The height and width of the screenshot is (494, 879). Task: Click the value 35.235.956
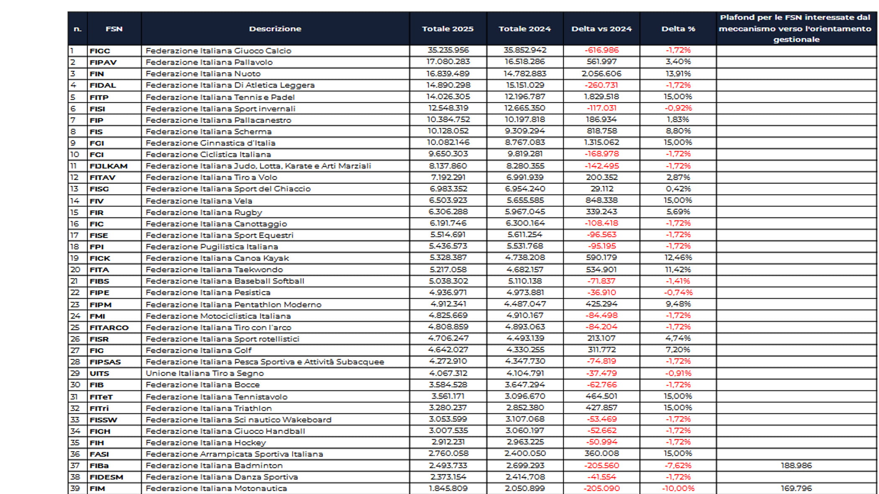[x=448, y=50]
